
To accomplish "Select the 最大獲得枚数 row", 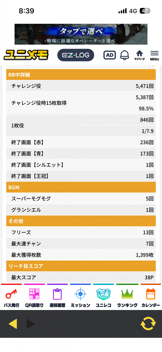I will [x=81, y=255].
